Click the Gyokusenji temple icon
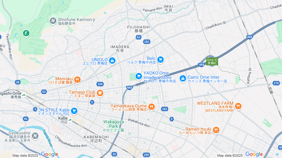Screen dimensions: 282x158 tap(35, 136)
